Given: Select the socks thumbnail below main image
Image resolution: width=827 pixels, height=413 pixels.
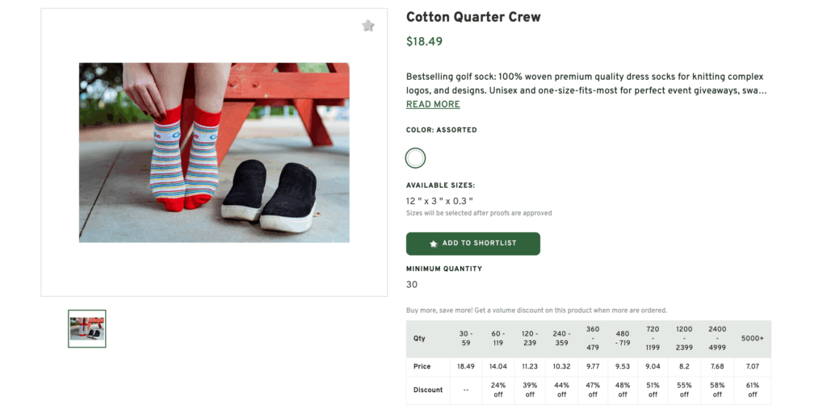Looking at the screenshot, I should pos(87,328).
